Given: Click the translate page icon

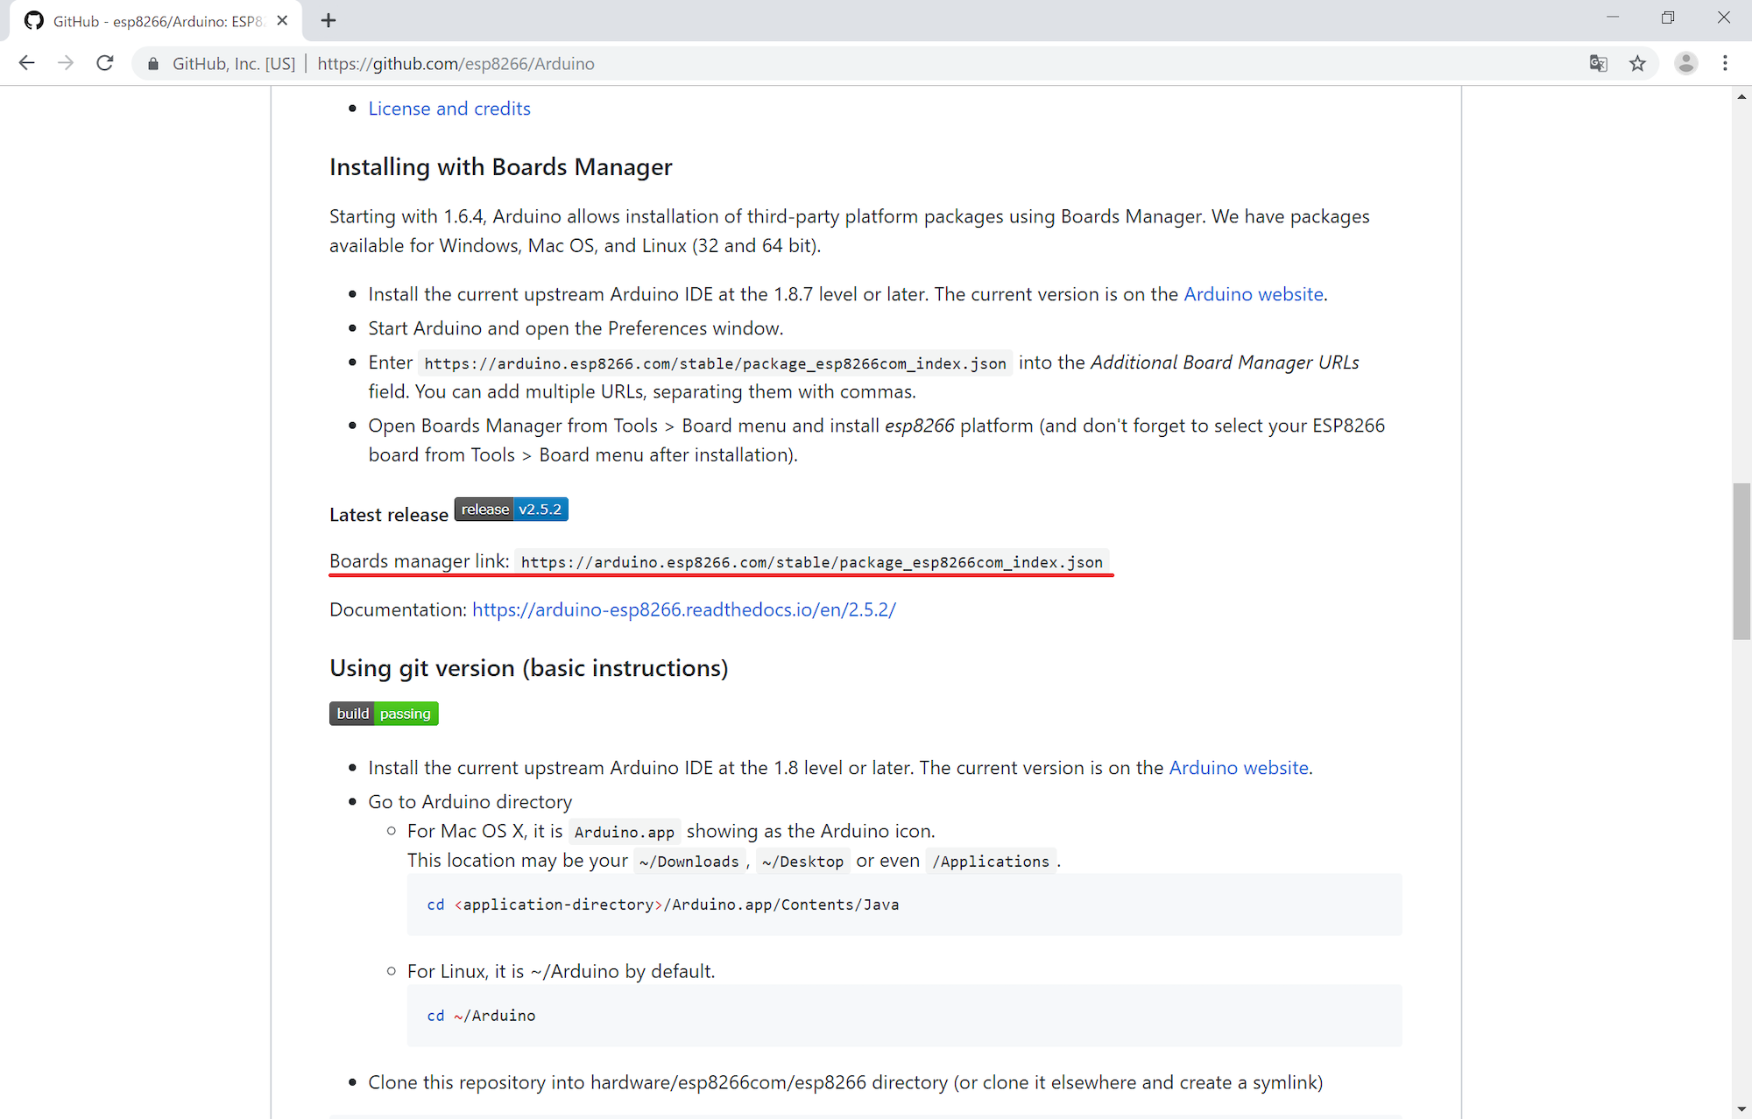Looking at the screenshot, I should [x=1598, y=63].
